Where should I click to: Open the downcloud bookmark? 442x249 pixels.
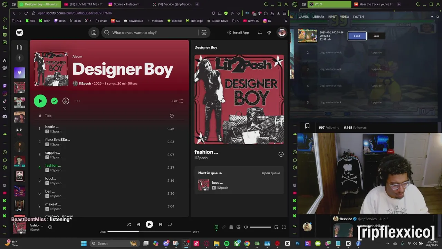coord(133,21)
